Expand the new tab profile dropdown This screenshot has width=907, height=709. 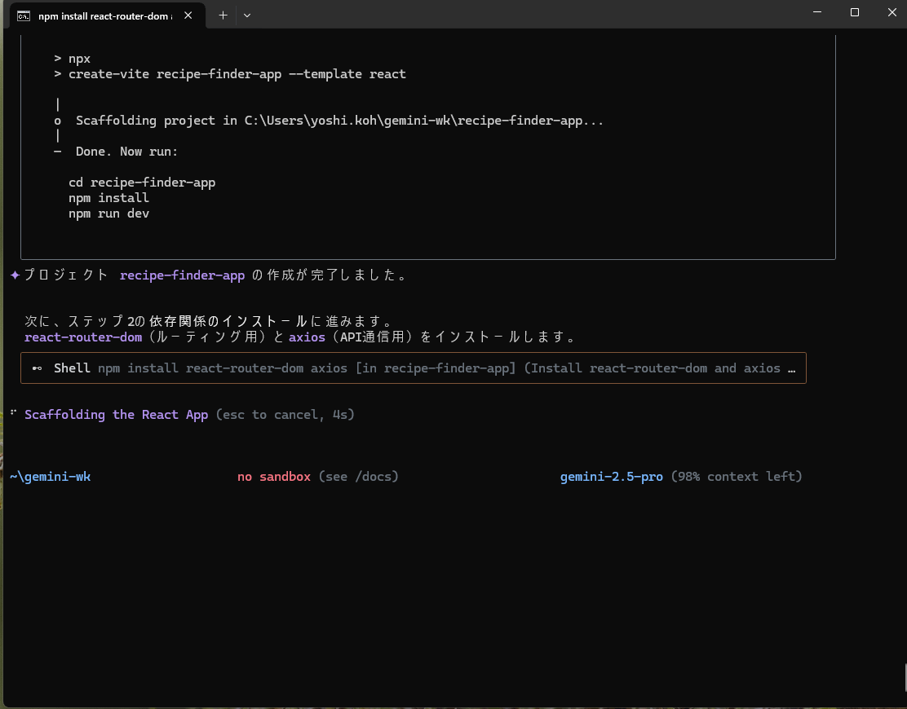[x=247, y=15]
